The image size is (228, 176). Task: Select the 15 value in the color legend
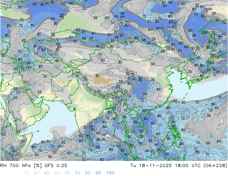(26, 173)
